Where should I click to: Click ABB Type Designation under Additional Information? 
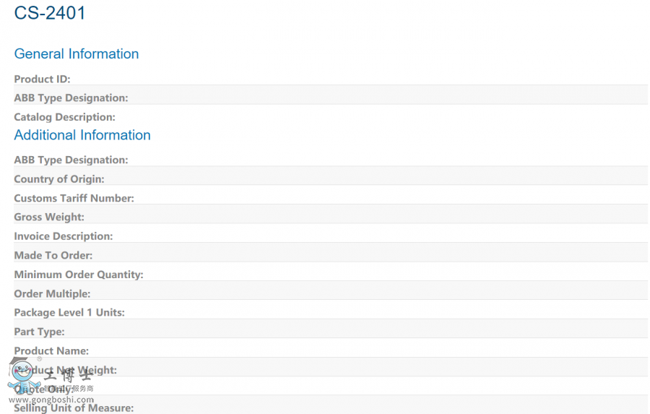pos(71,160)
